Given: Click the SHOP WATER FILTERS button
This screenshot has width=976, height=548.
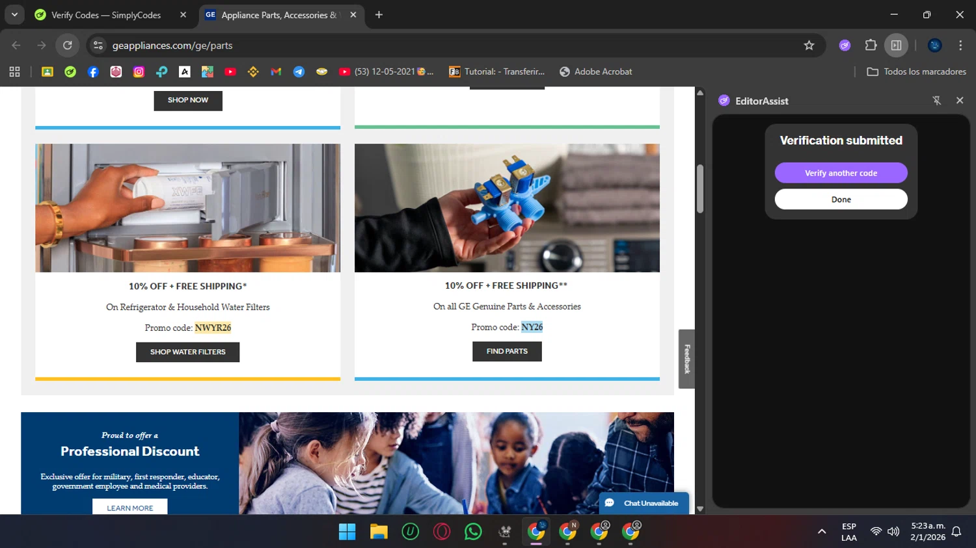Looking at the screenshot, I should click(x=187, y=352).
